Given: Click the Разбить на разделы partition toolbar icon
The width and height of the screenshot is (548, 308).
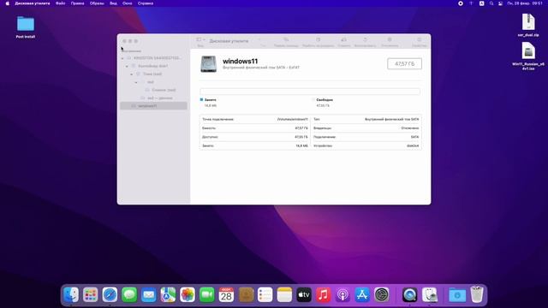Looking at the screenshot, I should [x=318, y=40].
